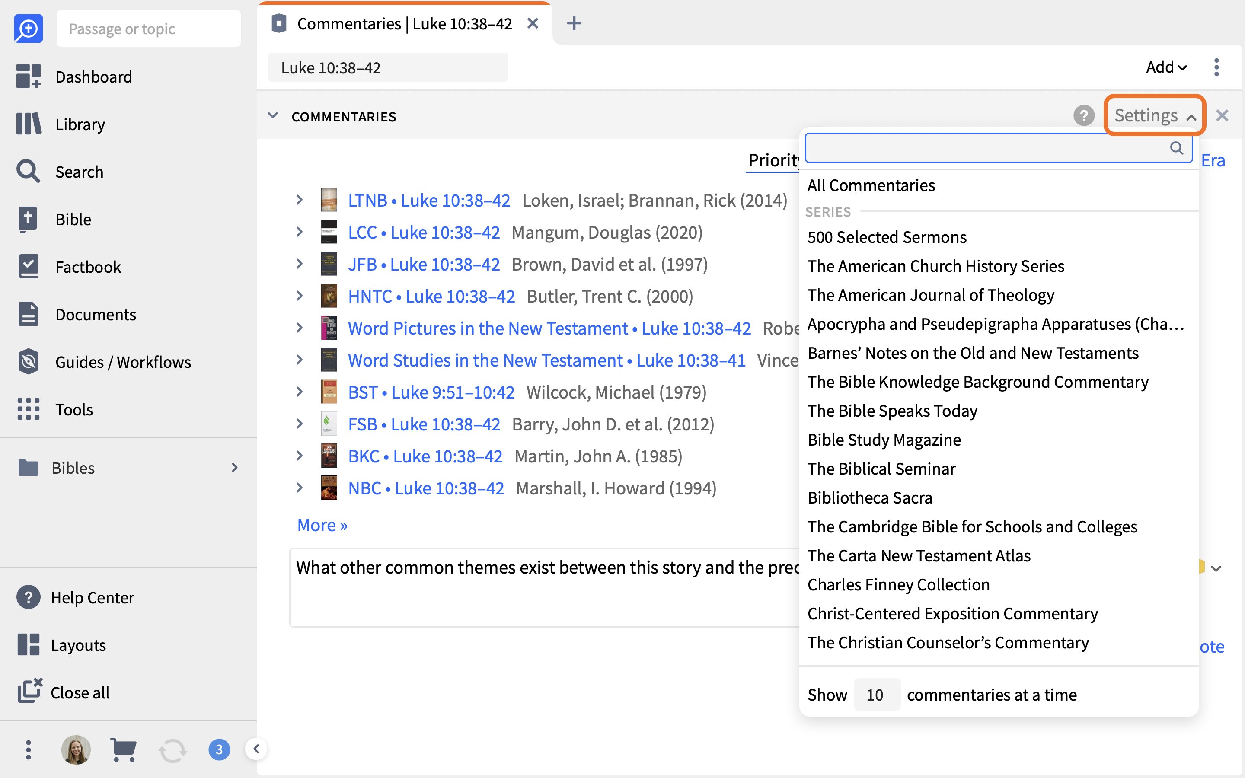Open the panel three-dot options menu

coord(1217,67)
